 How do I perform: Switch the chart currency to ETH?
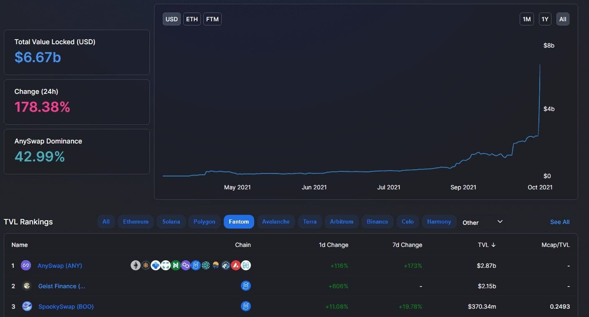coord(192,19)
